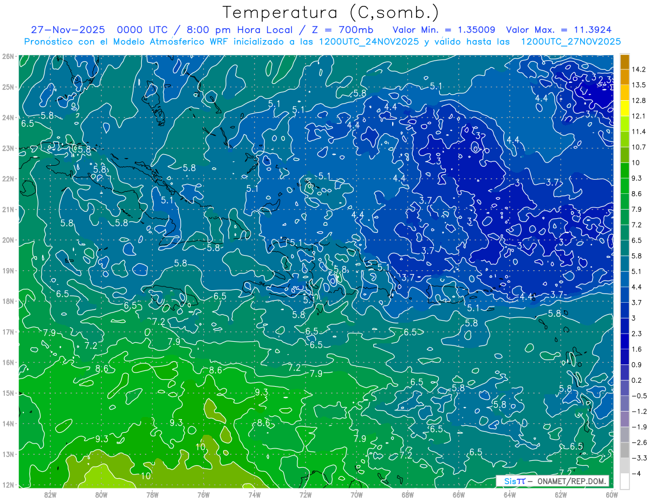Screen dimensions: 650x502
Task: Click the -2.6 color scale label
Action: pyautogui.click(x=639, y=442)
